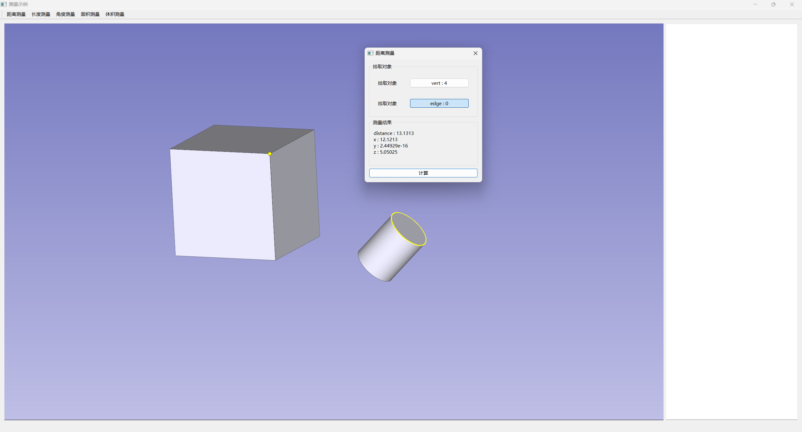Image resolution: width=802 pixels, height=432 pixels.
Task: Click the 距离测量 dialog title bar text
Action: pos(385,53)
